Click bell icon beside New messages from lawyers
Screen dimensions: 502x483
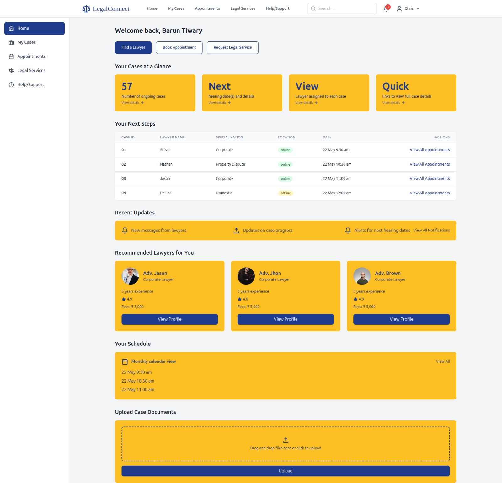pyautogui.click(x=125, y=231)
